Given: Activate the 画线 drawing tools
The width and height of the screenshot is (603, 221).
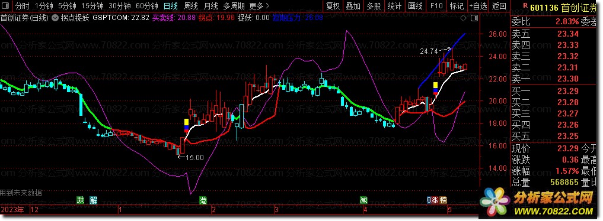Looking at the screenshot, I should click(x=415, y=6).
